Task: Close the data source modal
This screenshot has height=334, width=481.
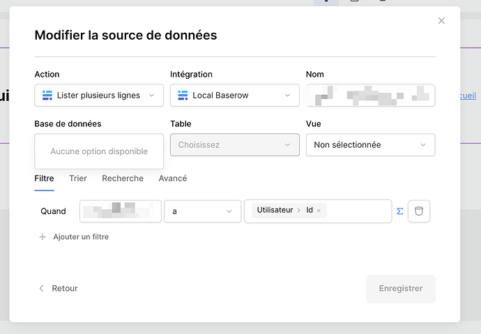Action: point(441,20)
